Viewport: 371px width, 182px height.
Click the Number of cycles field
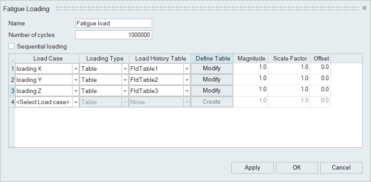(x=114, y=35)
